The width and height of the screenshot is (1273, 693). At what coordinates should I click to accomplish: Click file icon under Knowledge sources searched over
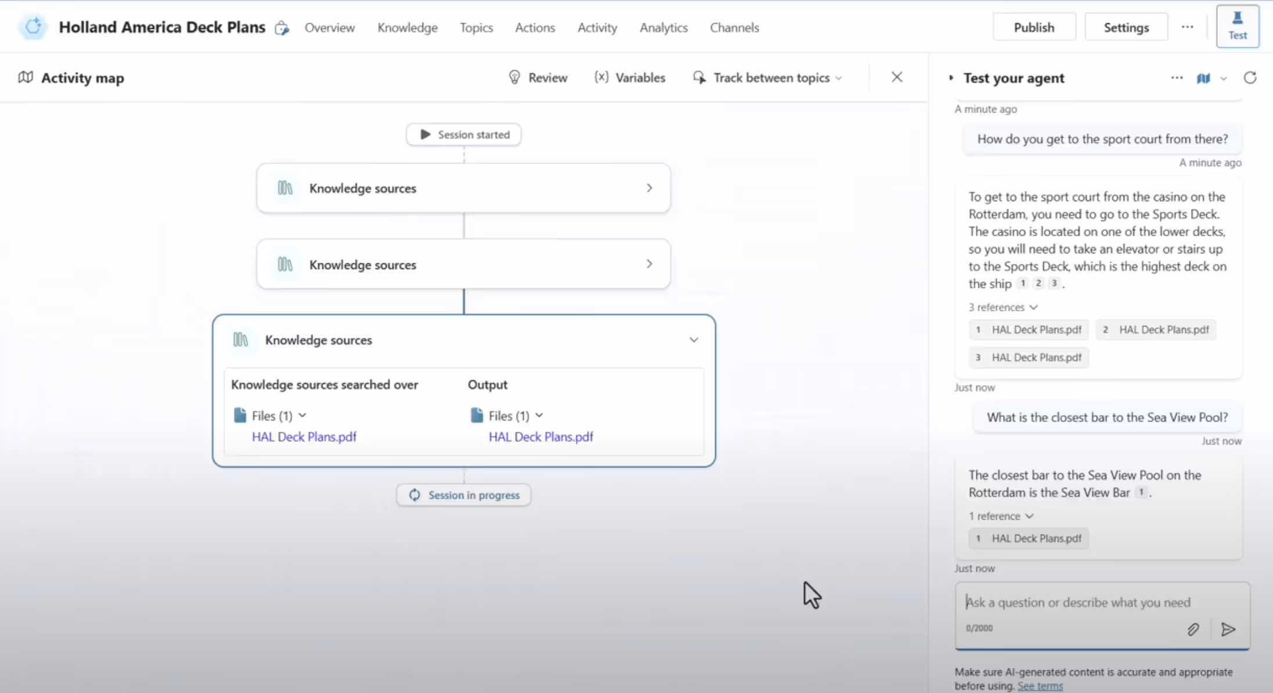tap(240, 415)
